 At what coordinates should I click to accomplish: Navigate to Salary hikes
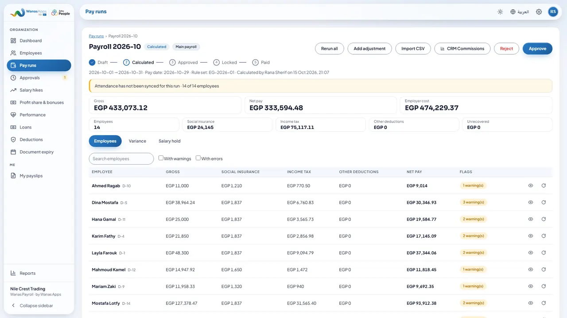pyautogui.click(x=39, y=90)
